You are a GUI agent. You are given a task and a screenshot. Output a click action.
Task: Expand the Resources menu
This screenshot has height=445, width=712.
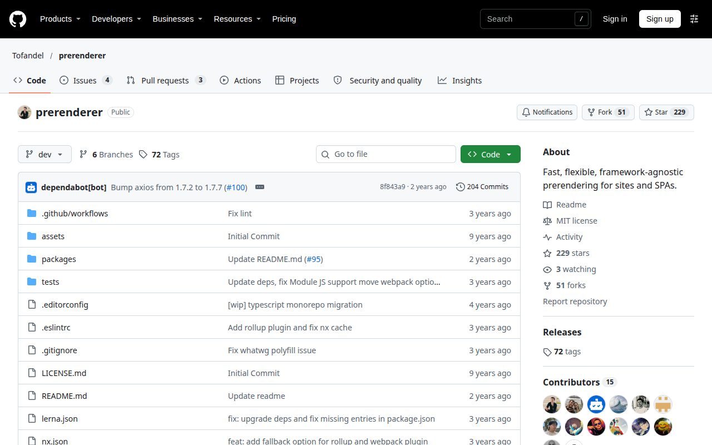click(x=238, y=19)
